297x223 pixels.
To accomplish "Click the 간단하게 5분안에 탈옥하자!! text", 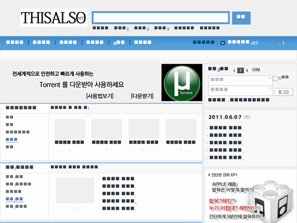I will (236, 216).
